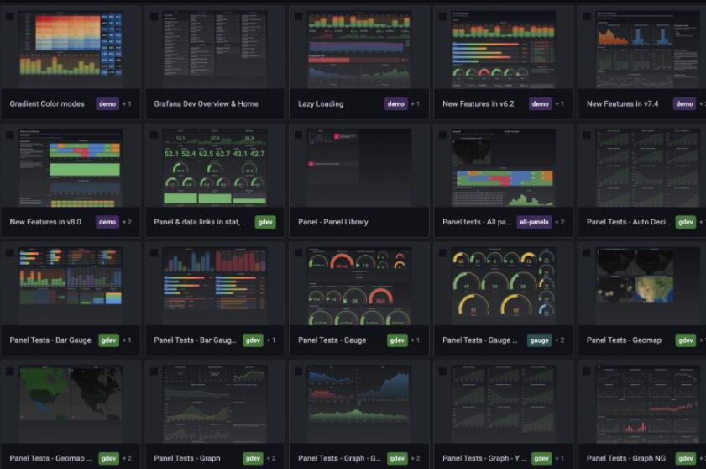The image size is (706, 469).
Task: Show extra tags '+2' beside all-panels tag
Action: pyautogui.click(x=560, y=222)
